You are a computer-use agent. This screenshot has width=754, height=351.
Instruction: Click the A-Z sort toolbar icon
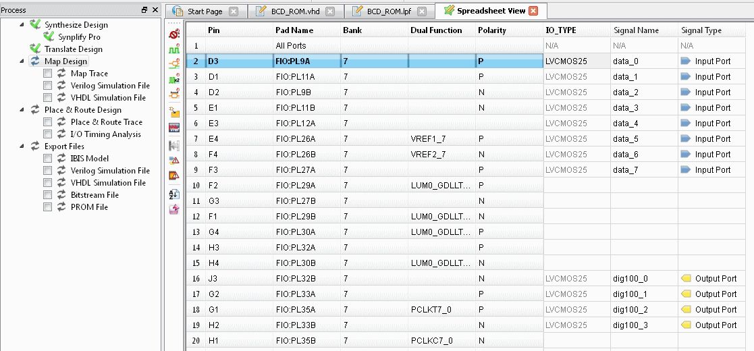point(174,194)
